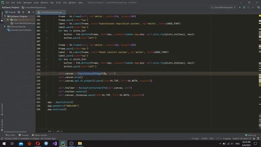
Task: Show hidden system tray icons
Action: tap(220, 143)
